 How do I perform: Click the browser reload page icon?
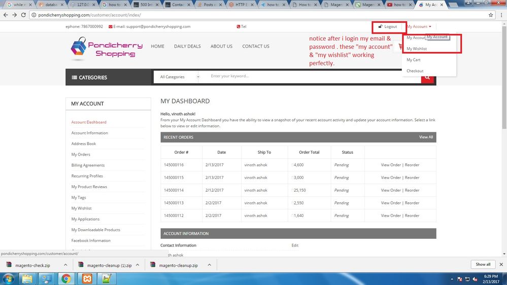click(x=24, y=15)
